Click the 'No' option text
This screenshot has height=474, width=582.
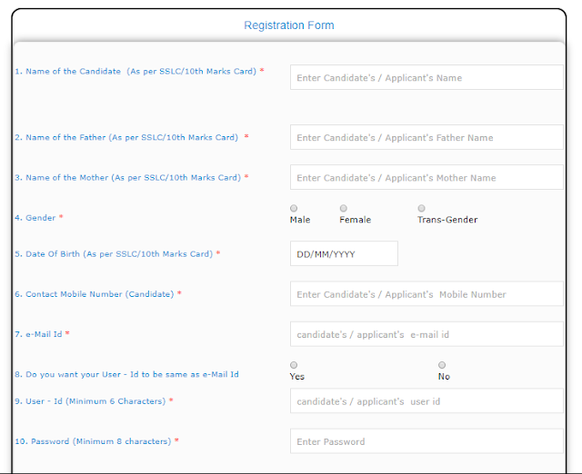pos(444,377)
